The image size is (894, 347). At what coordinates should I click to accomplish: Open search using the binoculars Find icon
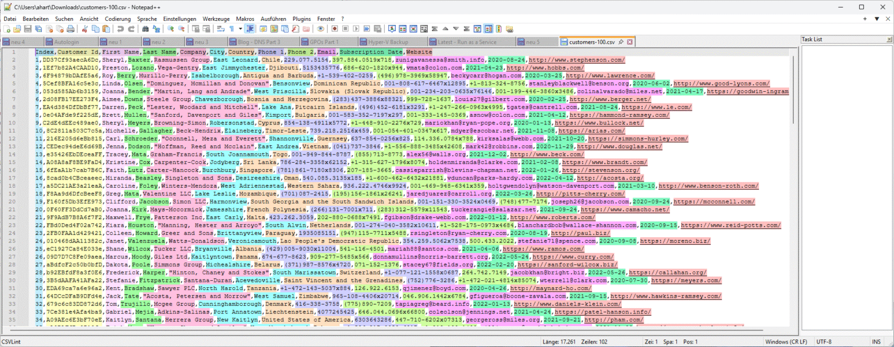point(145,28)
